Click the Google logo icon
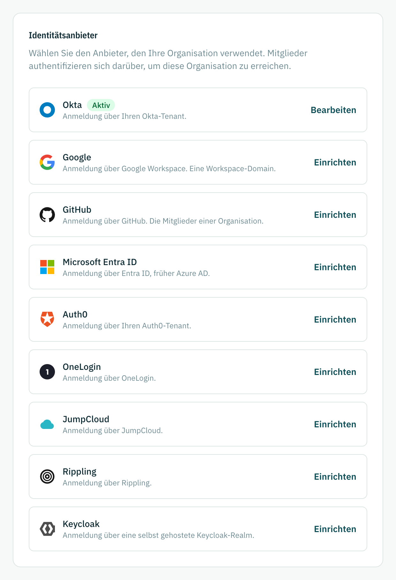Screen dimensions: 396x580 [x=47, y=162]
